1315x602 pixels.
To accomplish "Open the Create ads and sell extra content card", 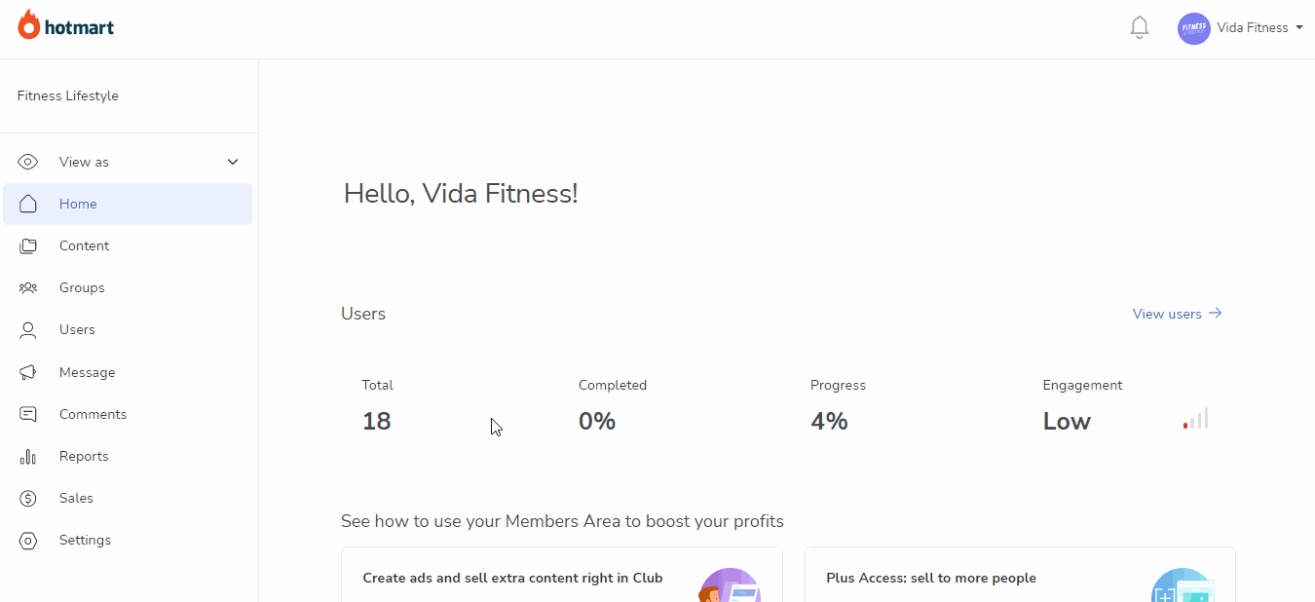I will tap(562, 575).
